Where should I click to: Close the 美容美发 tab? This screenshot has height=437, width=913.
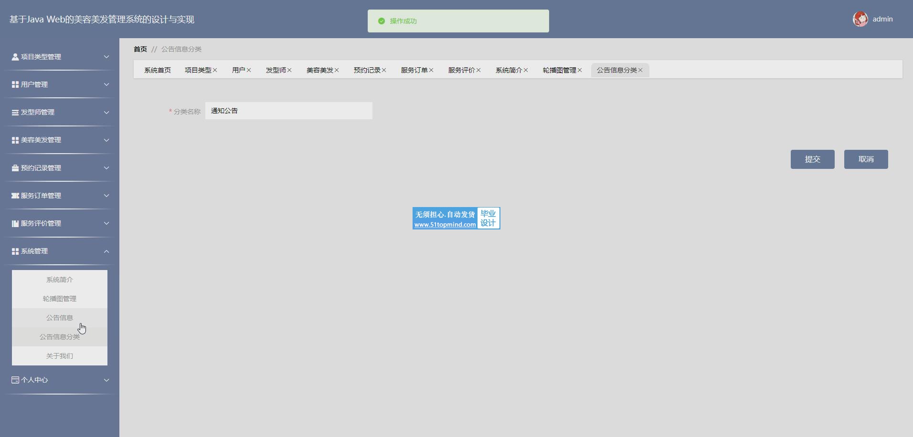337,70
